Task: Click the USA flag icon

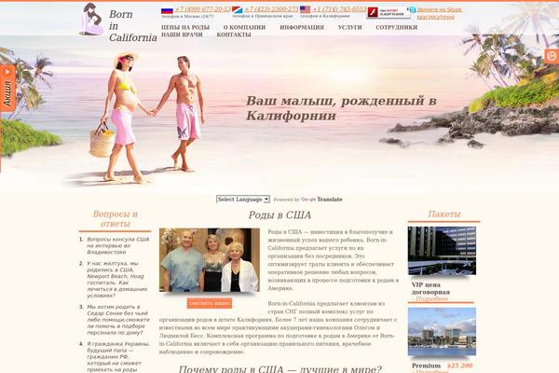Action: (x=306, y=9)
